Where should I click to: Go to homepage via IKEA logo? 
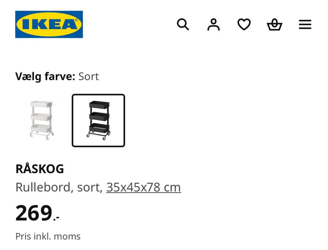tap(49, 24)
